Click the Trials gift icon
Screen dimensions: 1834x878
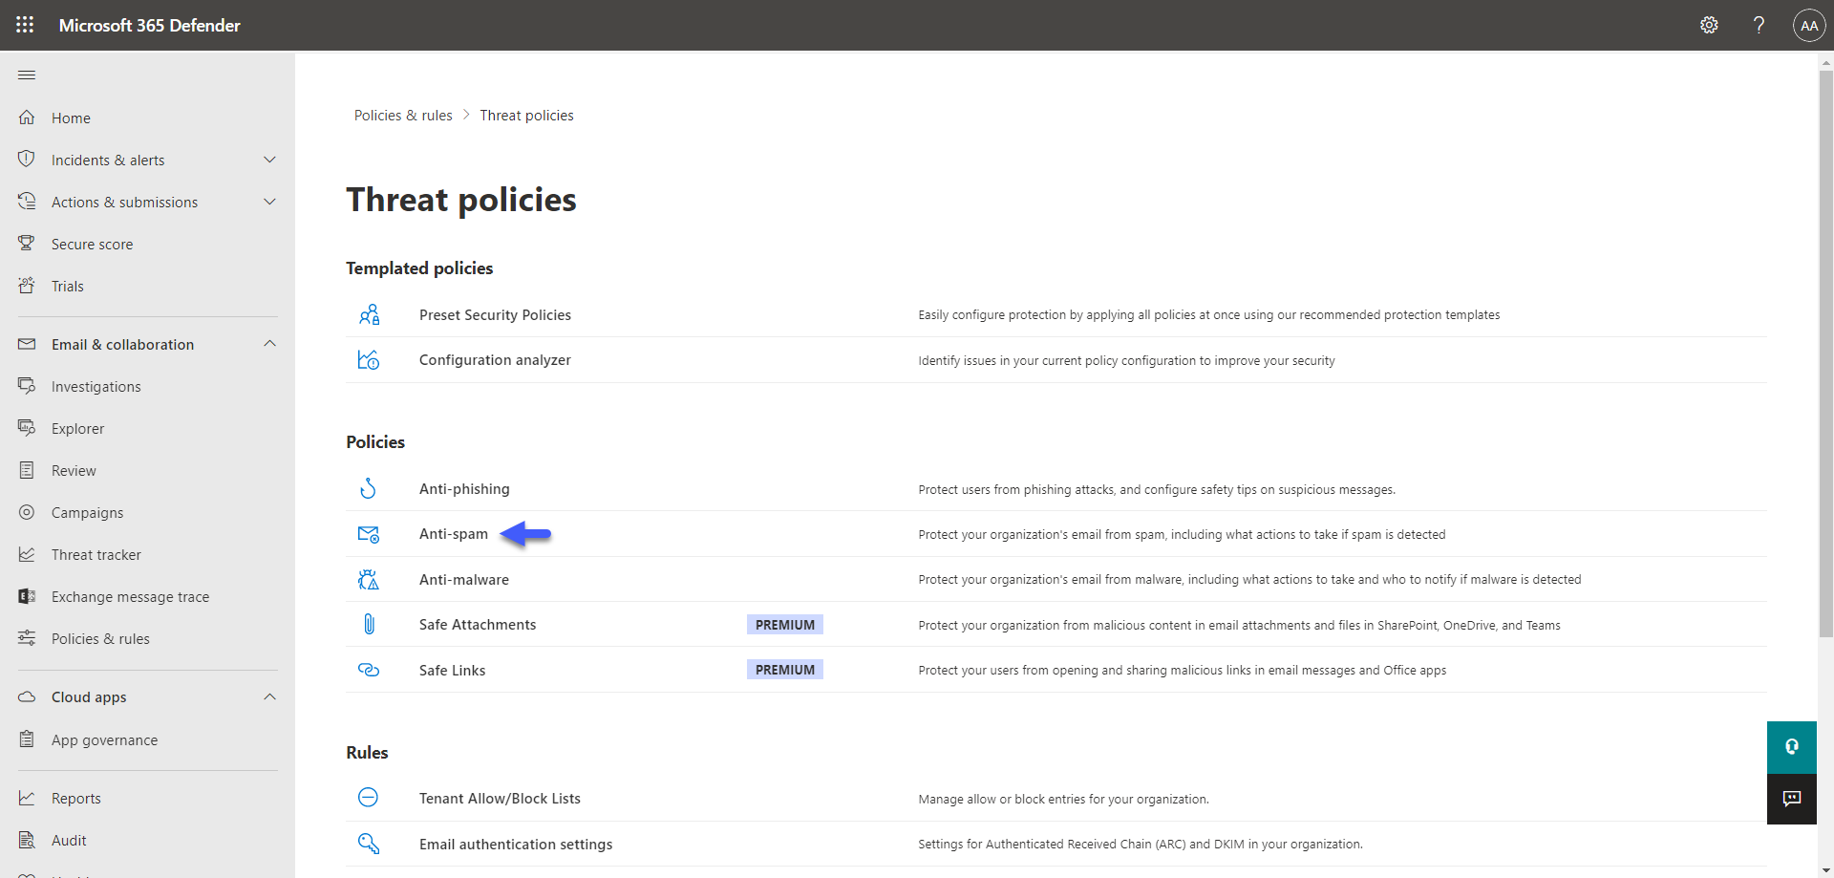click(27, 286)
